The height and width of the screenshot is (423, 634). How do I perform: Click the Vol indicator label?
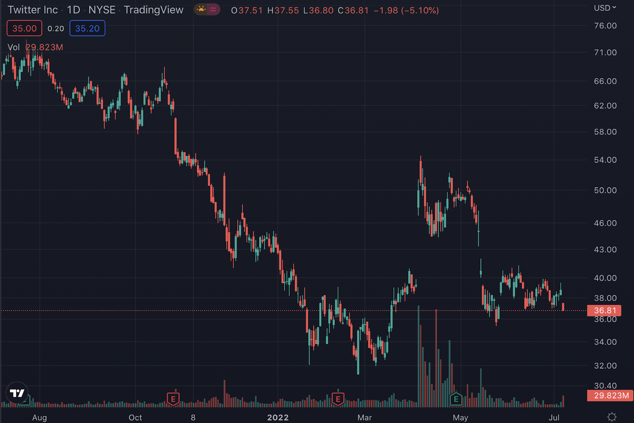coord(13,47)
